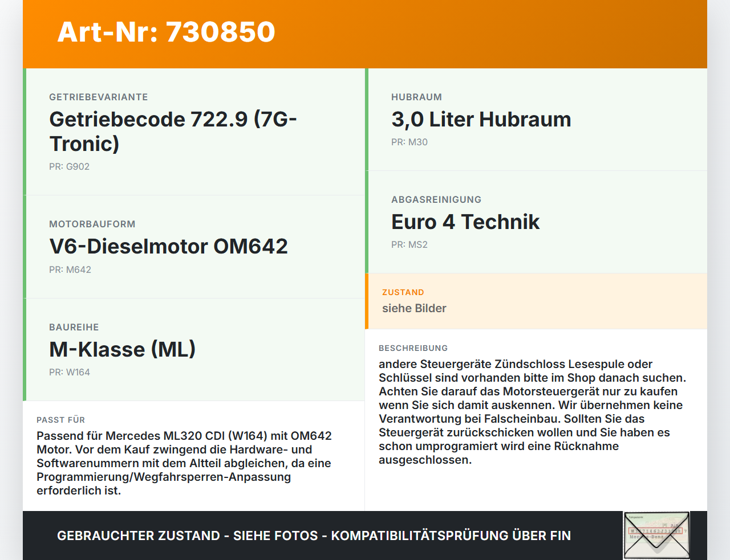
Task: Click the PASST FÜR compatibility text
Action: pos(184,463)
